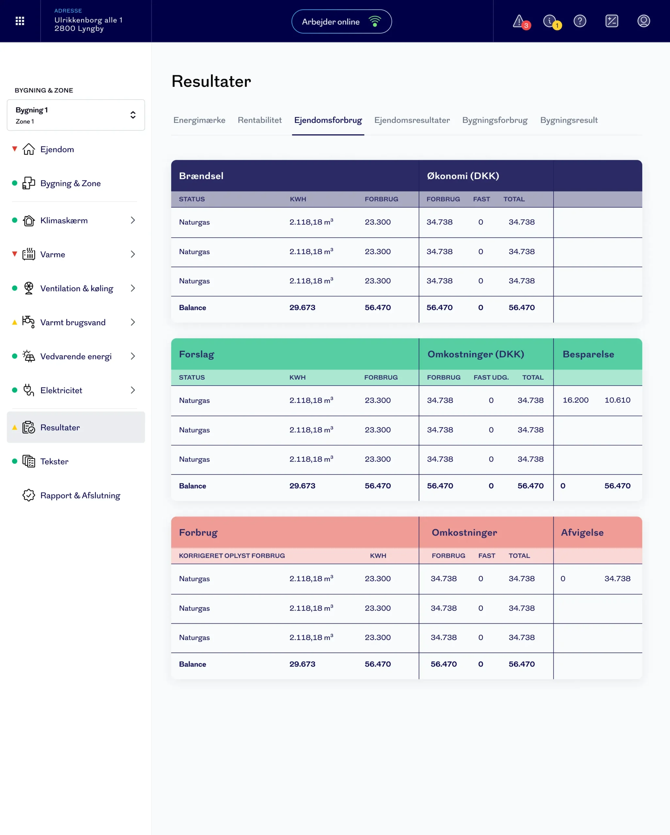
Task: Open the info notifications icon with badge 1
Action: (552, 22)
